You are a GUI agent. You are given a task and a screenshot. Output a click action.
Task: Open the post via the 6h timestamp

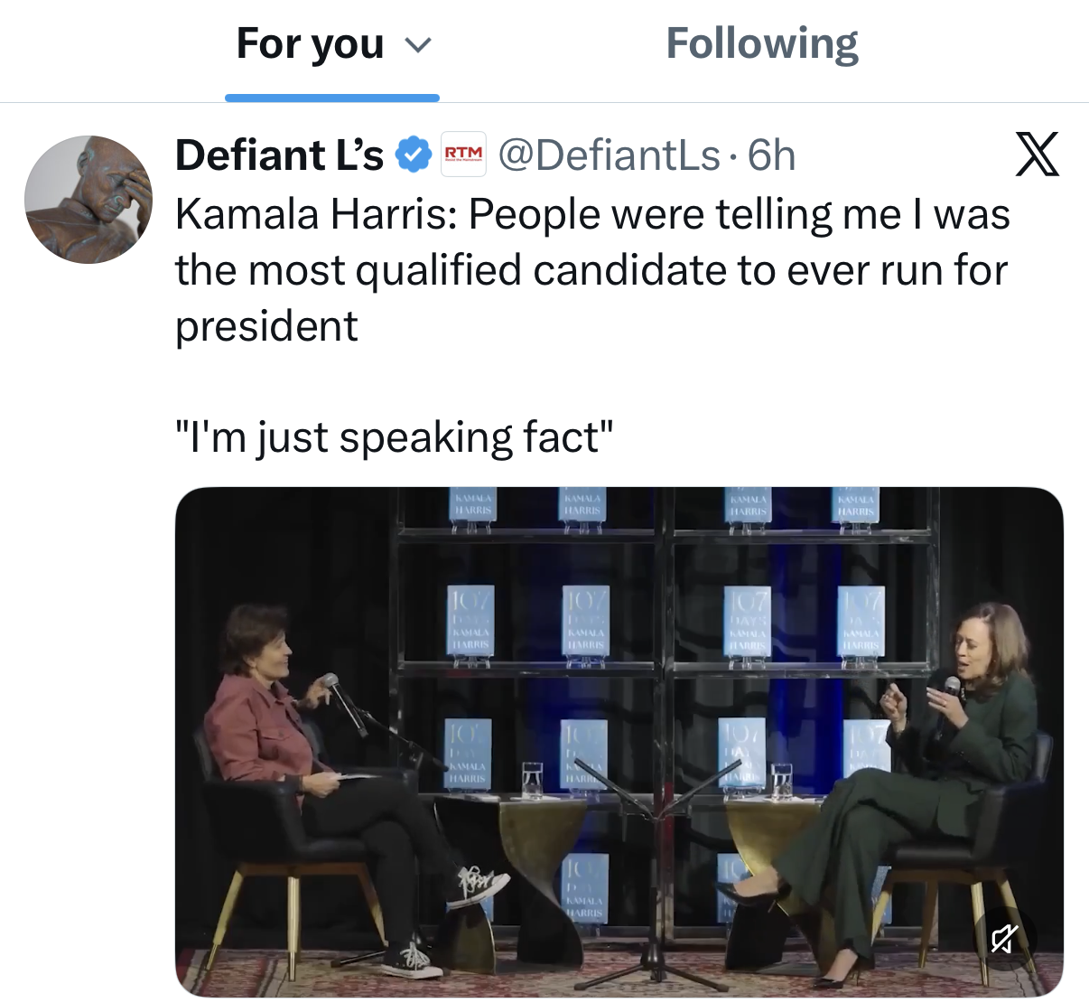point(772,155)
